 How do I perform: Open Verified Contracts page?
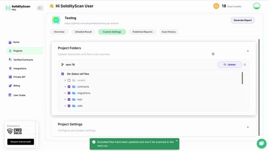23,60
